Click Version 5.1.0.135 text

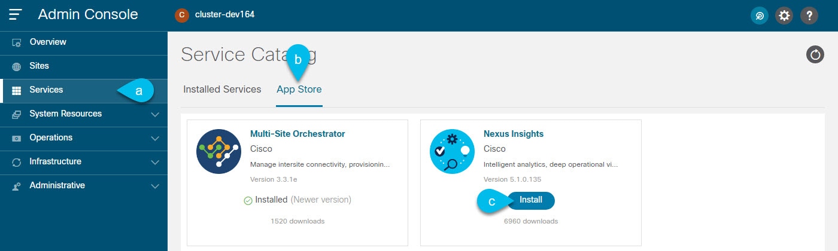coord(513,179)
